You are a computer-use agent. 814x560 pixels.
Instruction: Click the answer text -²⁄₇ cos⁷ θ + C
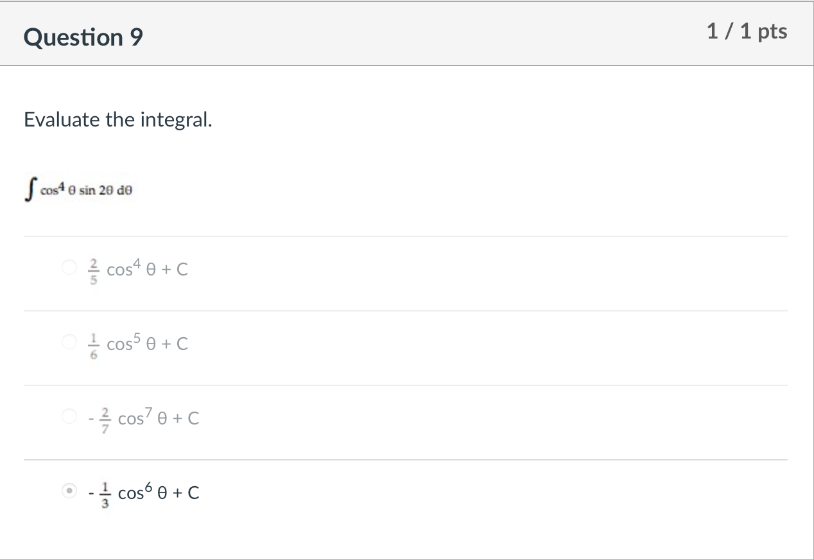143,417
